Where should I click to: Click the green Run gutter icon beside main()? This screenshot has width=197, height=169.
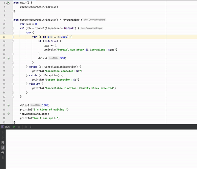[8, 3]
